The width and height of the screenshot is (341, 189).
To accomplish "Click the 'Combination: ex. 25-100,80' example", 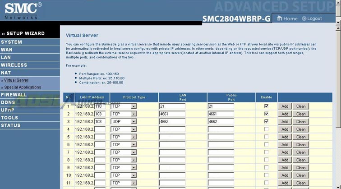I will coord(101,83).
